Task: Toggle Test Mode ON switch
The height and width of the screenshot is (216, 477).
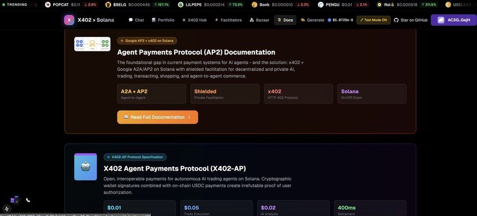Action: coord(373,20)
